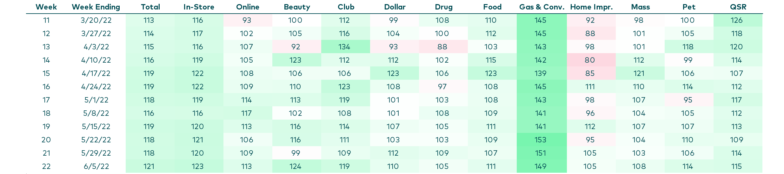Image resolution: width=784 pixels, height=174 pixels.
Task: Select the date 4/17/22 row
Action: coord(394,73)
